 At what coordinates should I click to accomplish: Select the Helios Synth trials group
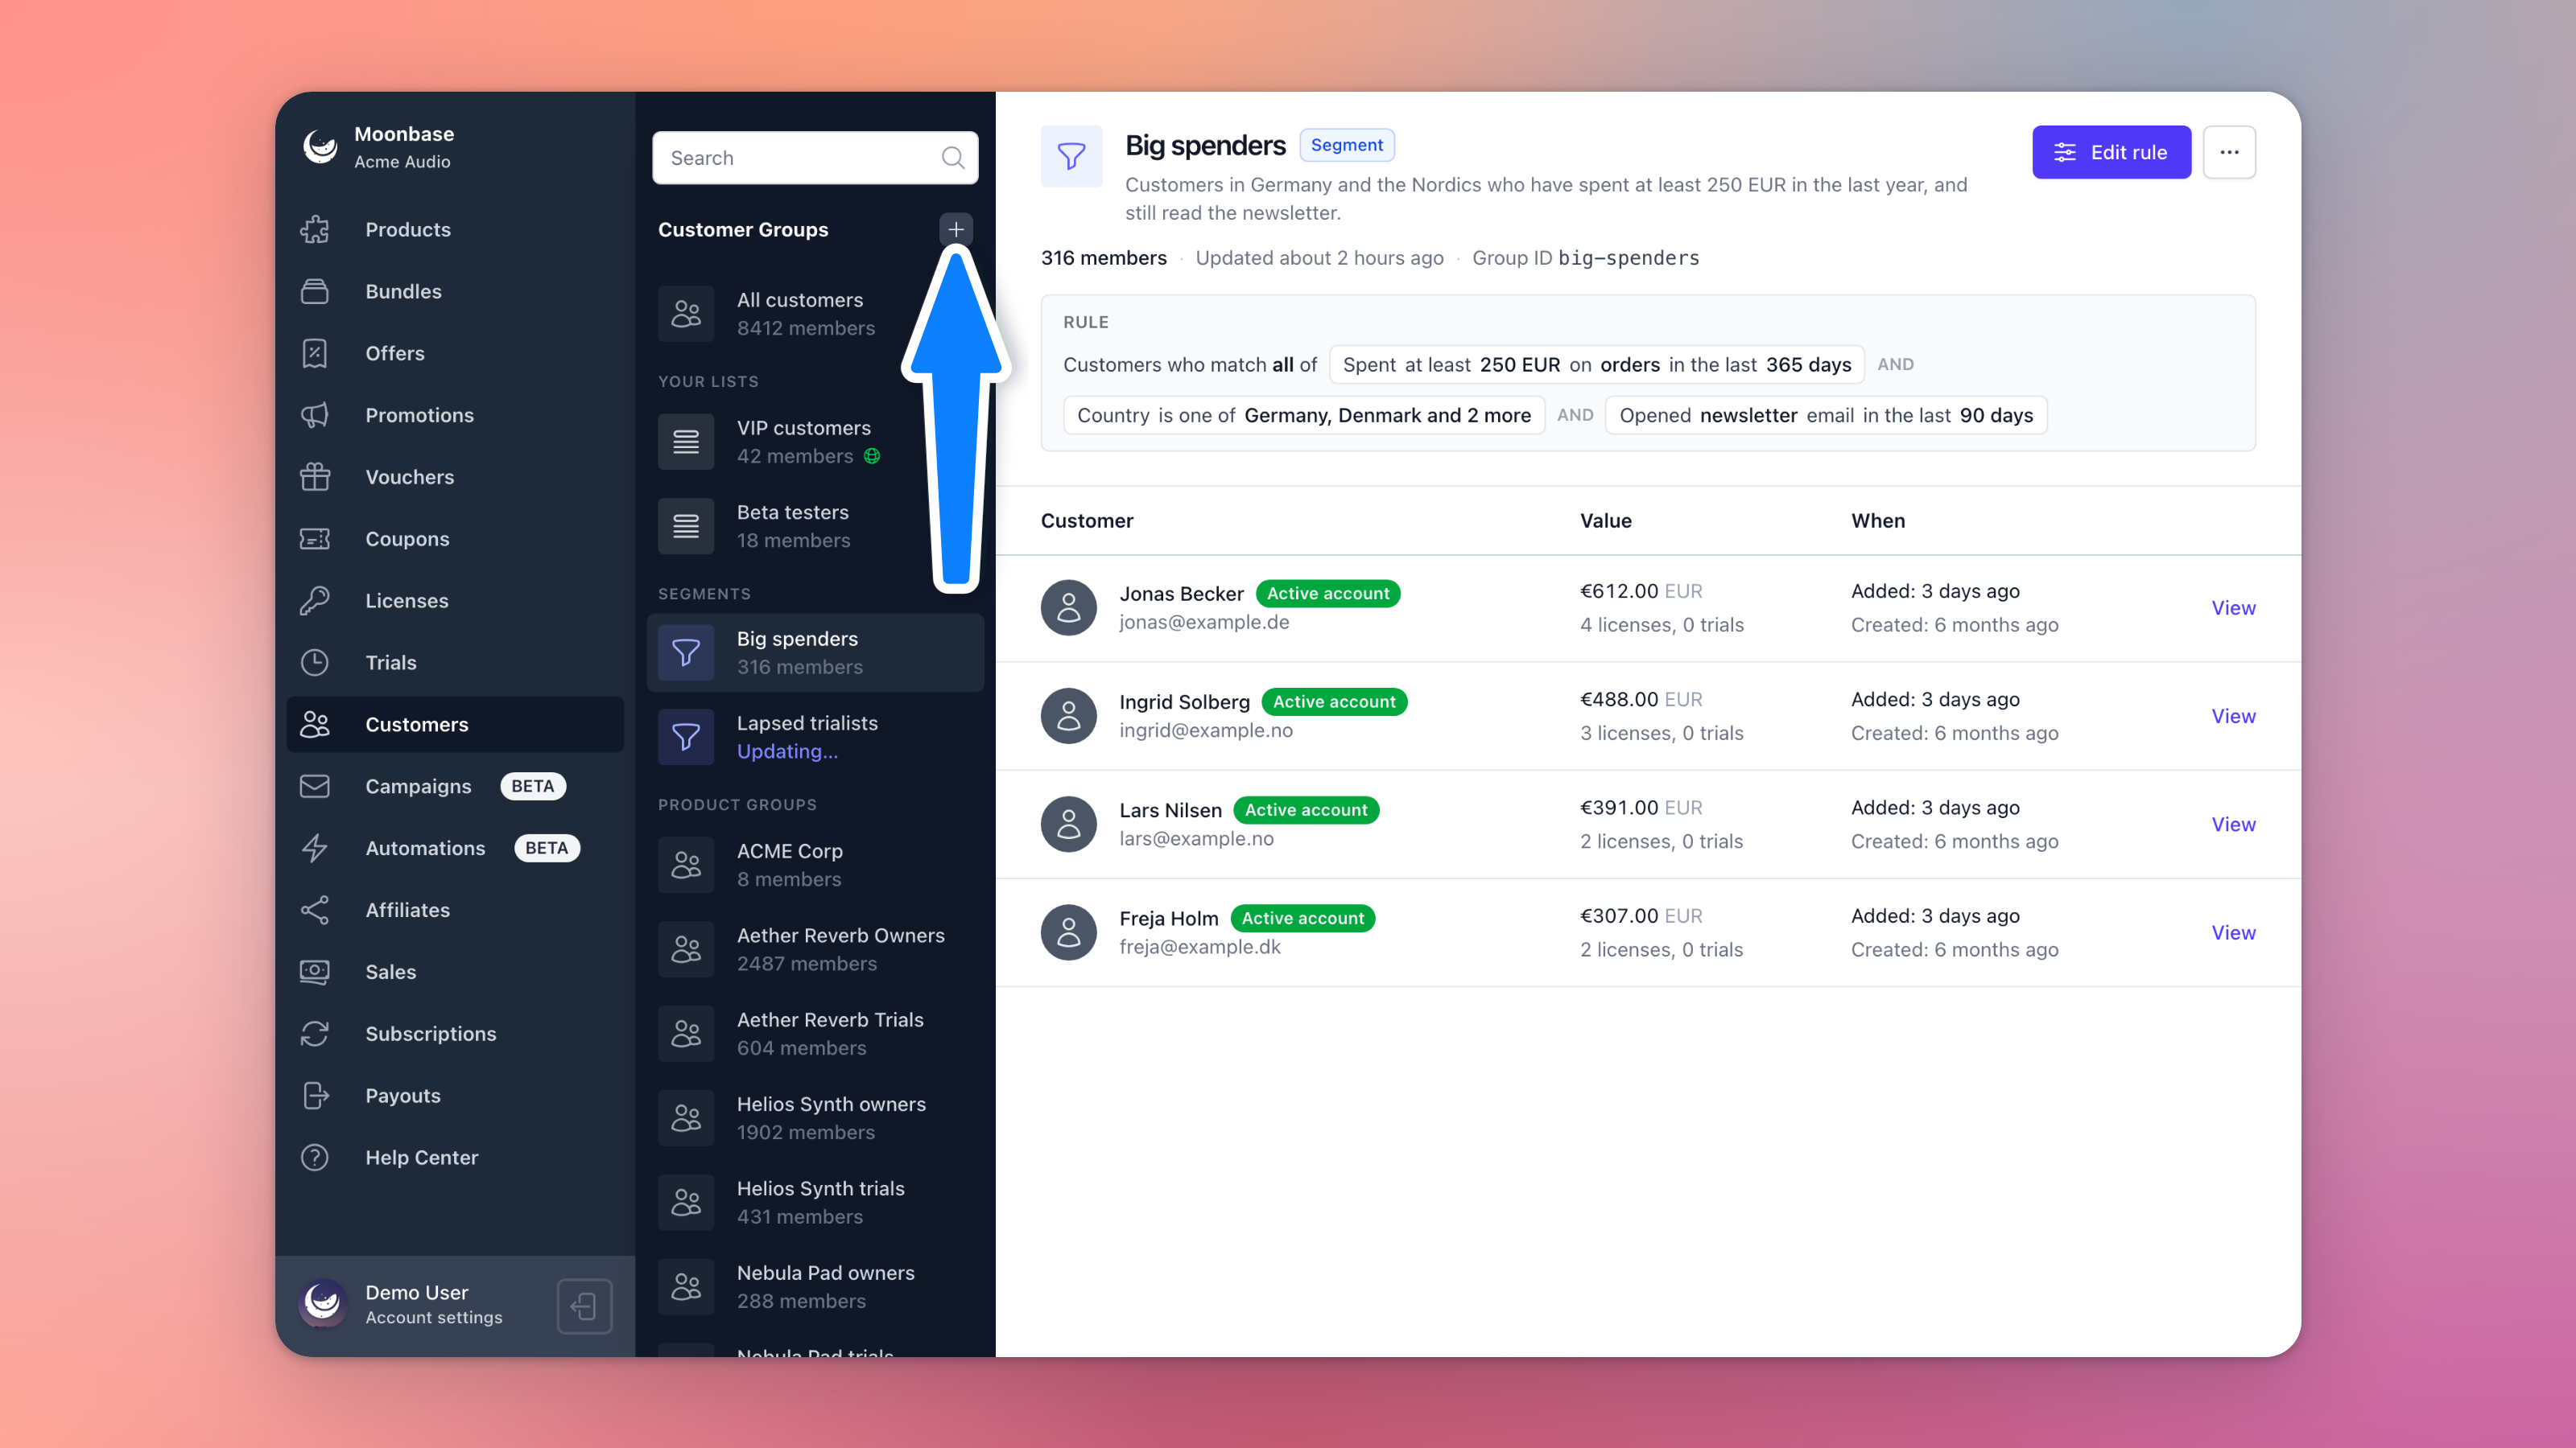[815, 1202]
